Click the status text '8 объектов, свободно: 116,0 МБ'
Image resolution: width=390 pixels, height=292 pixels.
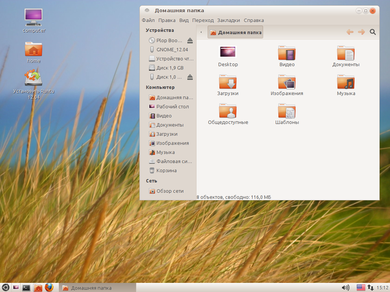(x=234, y=197)
